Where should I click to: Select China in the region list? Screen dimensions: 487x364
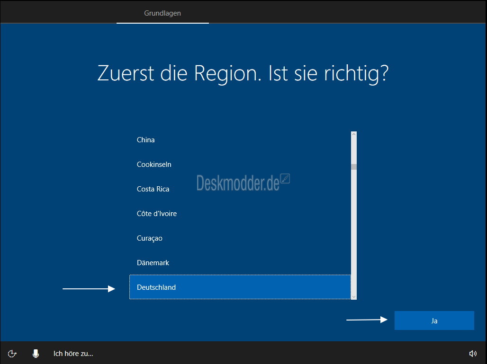coord(240,140)
